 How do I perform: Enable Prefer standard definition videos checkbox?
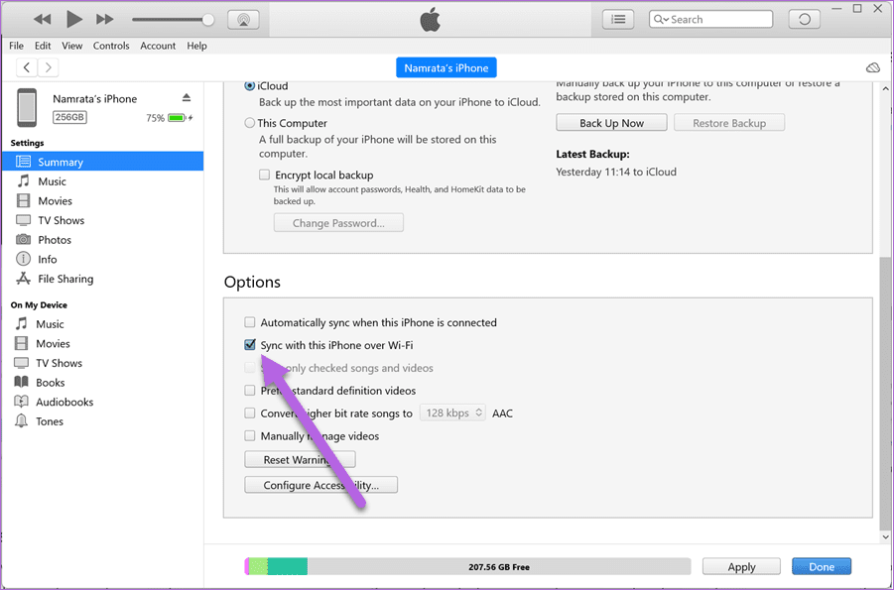[250, 390]
